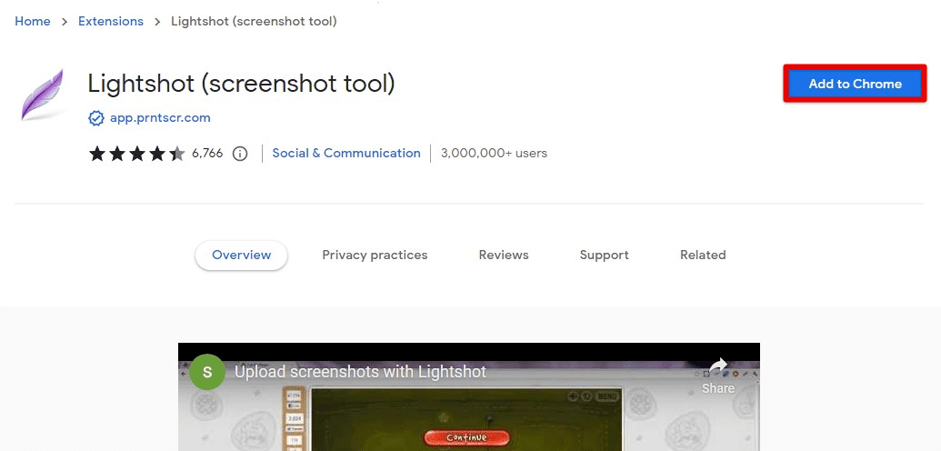
Task: Open the 6,766 ratings count
Action: [x=207, y=153]
